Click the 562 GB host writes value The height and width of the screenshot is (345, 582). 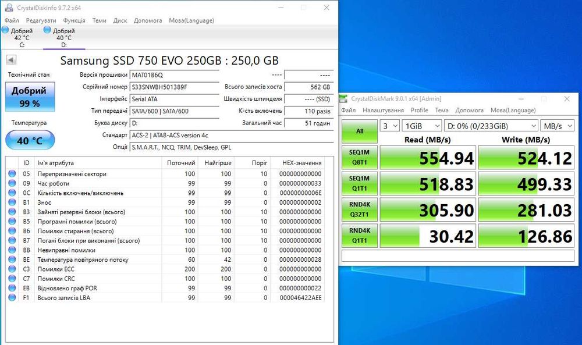pyautogui.click(x=309, y=87)
